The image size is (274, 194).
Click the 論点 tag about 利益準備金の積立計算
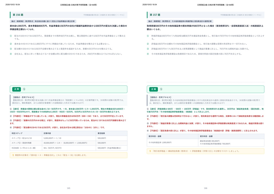43,21
